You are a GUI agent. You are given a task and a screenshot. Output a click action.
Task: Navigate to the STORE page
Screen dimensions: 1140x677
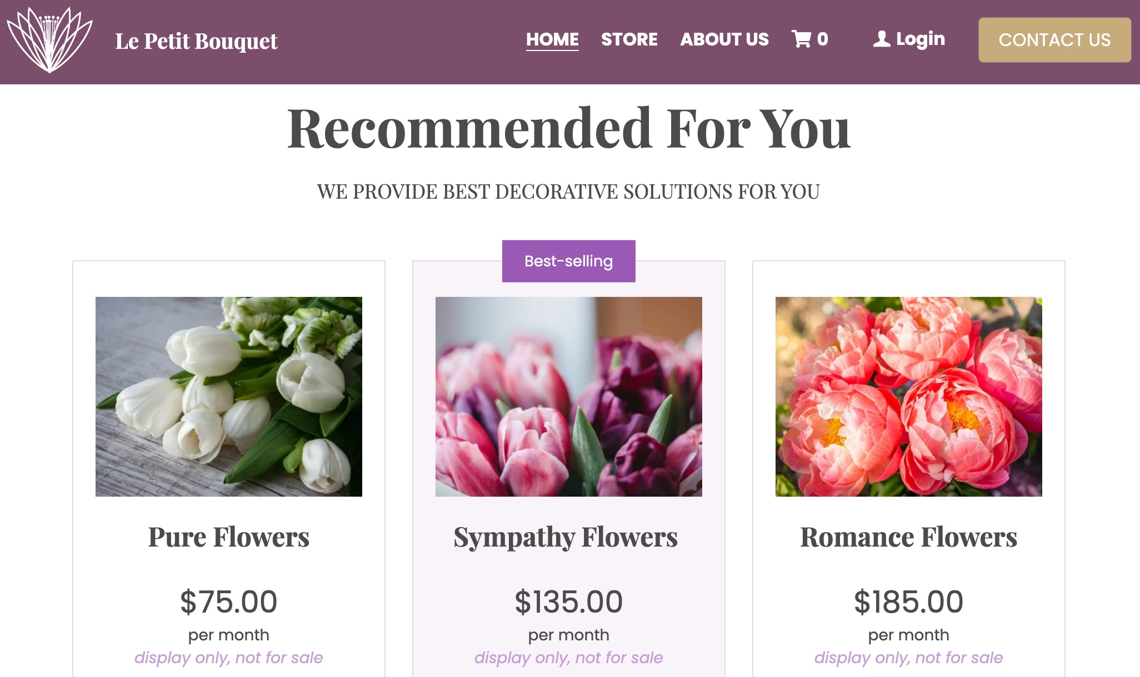(629, 39)
